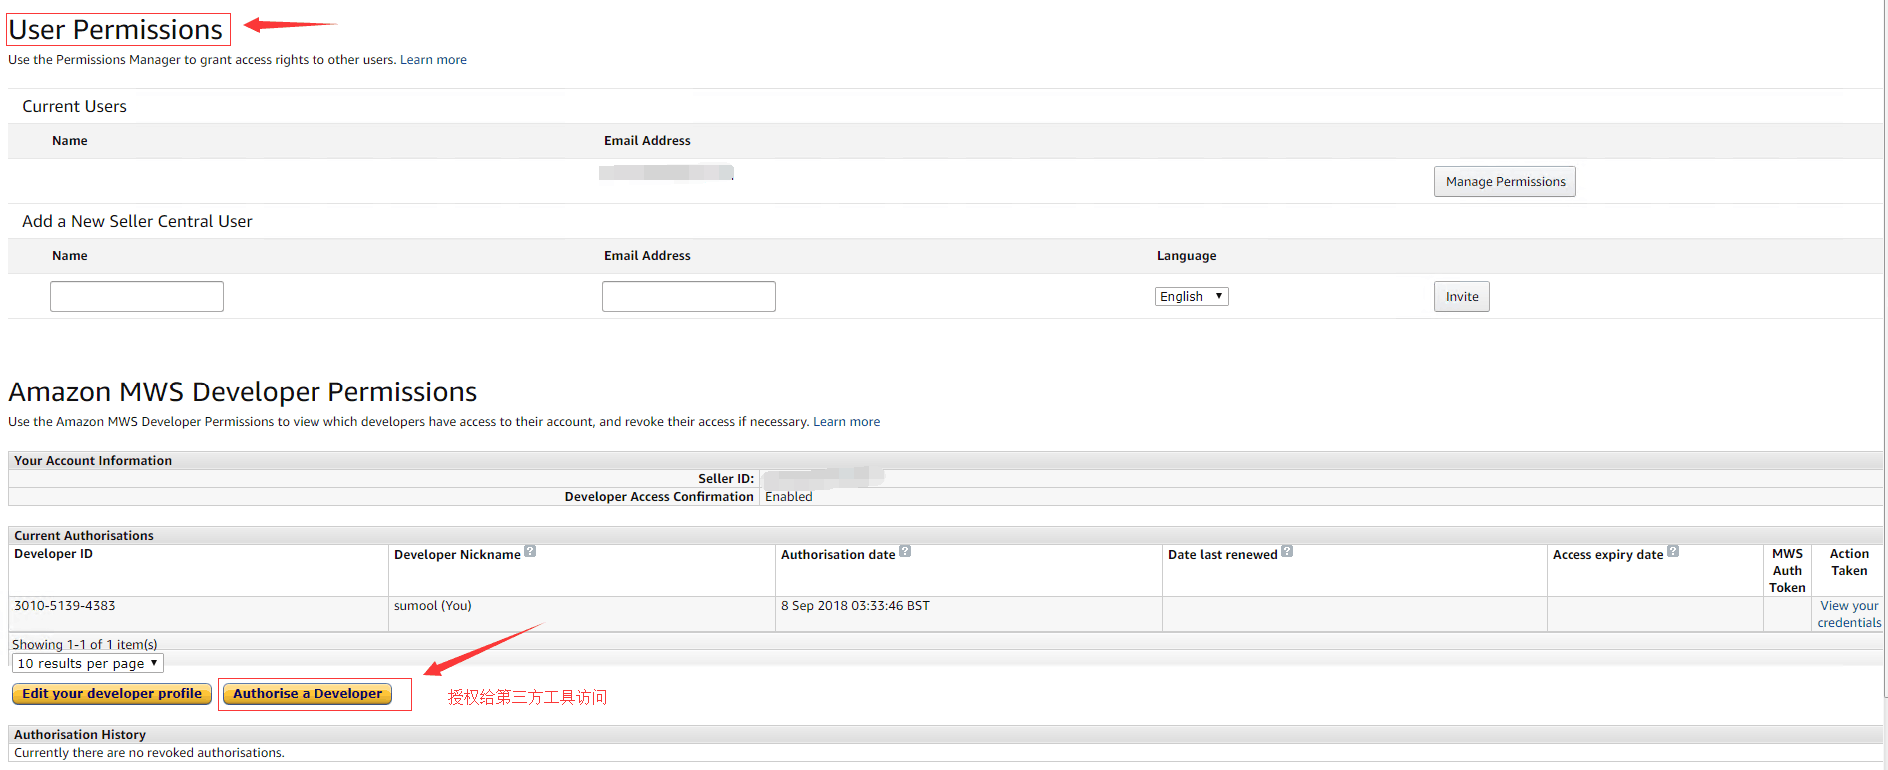Viewport: 1888px width, 770px height.
Task: Follow Learn more under User Permissions
Action: 433,60
